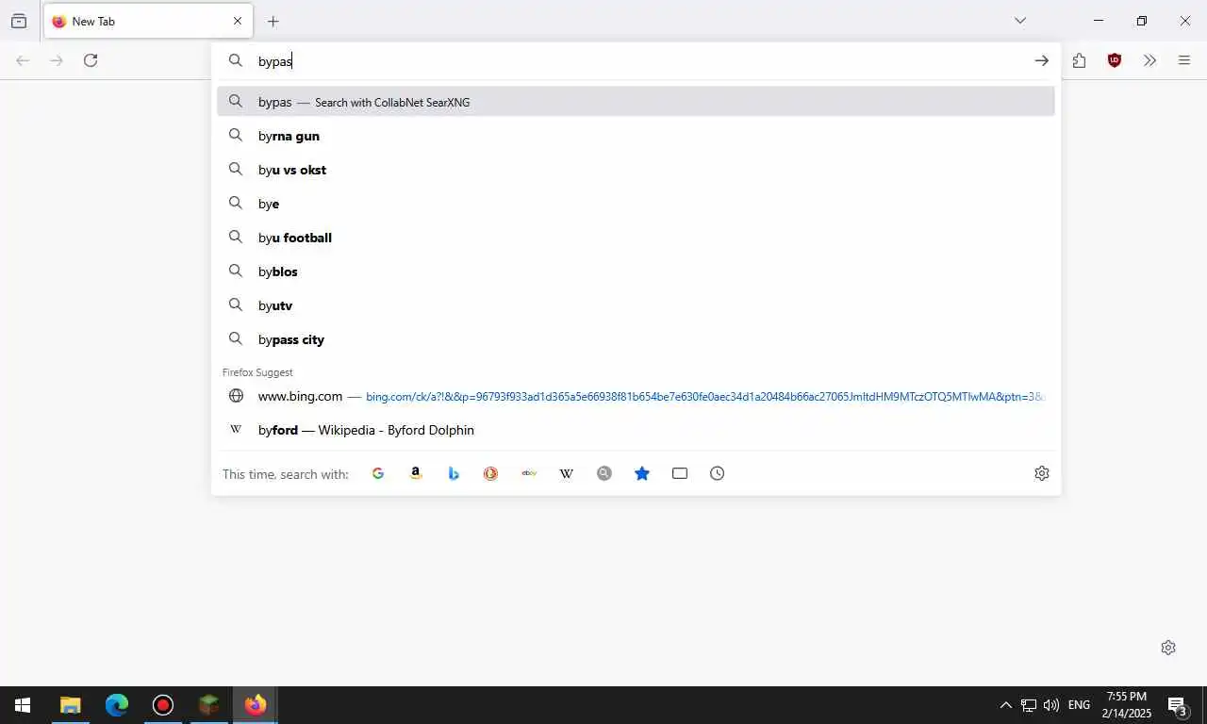The height and width of the screenshot is (724, 1207).
Task: Open Windows Start menu
Action: (23, 705)
